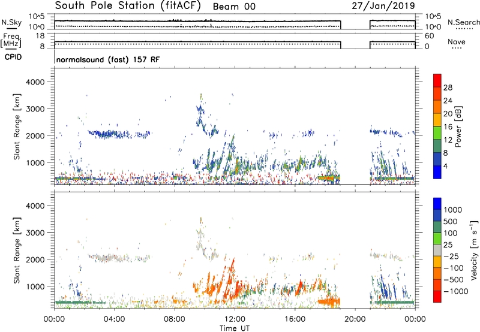Click the 4 label on Power colorbar
Screen dimensions: 480x332
click(x=445, y=167)
